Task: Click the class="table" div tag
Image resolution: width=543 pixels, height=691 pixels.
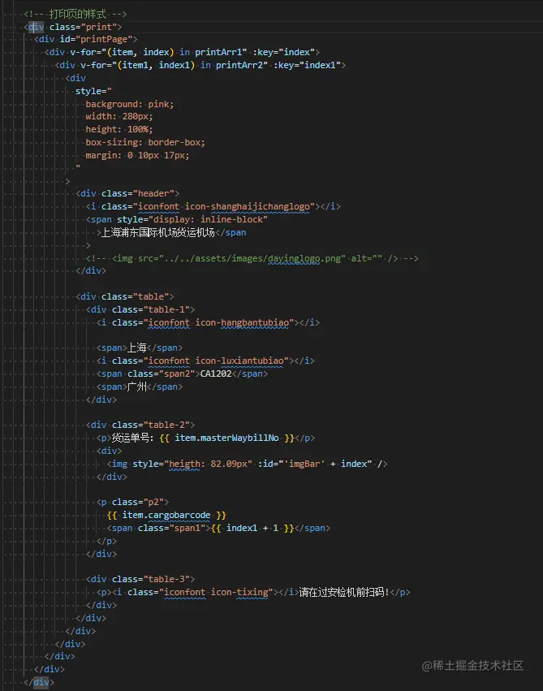Action: point(125,296)
